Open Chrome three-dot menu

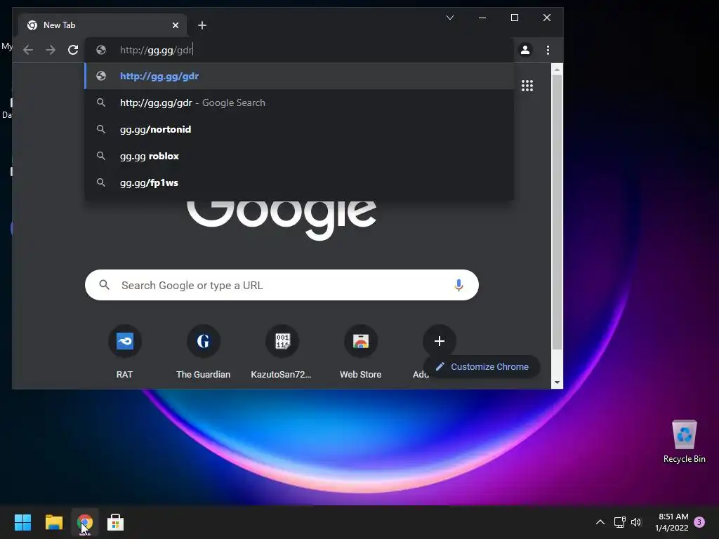pyautogui.click(x=548, y=50)
